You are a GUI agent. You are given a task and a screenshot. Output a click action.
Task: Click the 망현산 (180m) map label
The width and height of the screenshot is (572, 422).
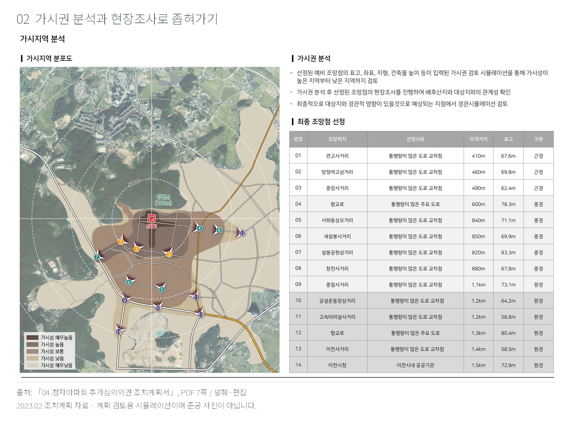tap(163, 200)
